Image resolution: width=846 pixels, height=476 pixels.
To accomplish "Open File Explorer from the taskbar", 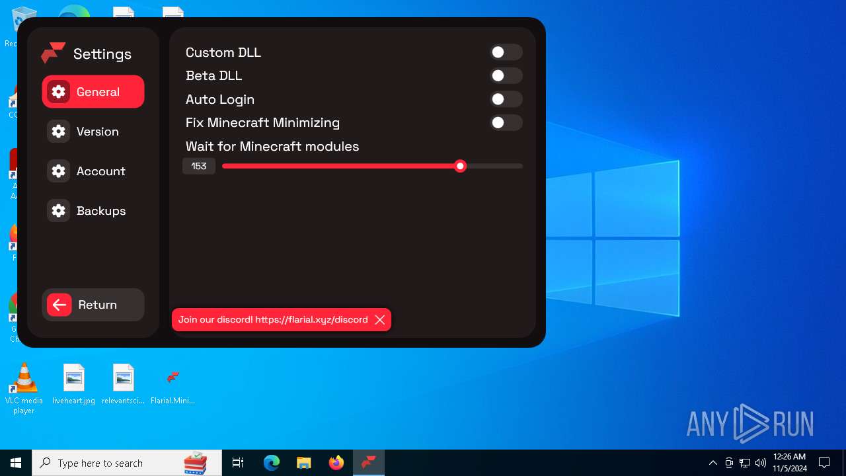I will click(303, 463).
